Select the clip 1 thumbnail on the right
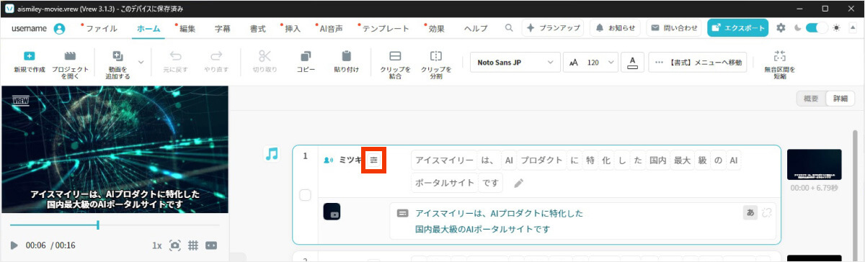Screen dimensions: 865x262 click(x=814, y=164)
